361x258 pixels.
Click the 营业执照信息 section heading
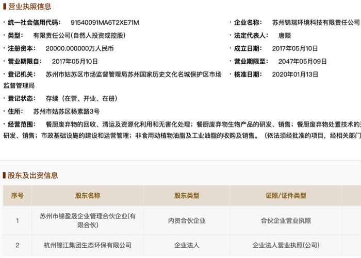pos(29,7)
